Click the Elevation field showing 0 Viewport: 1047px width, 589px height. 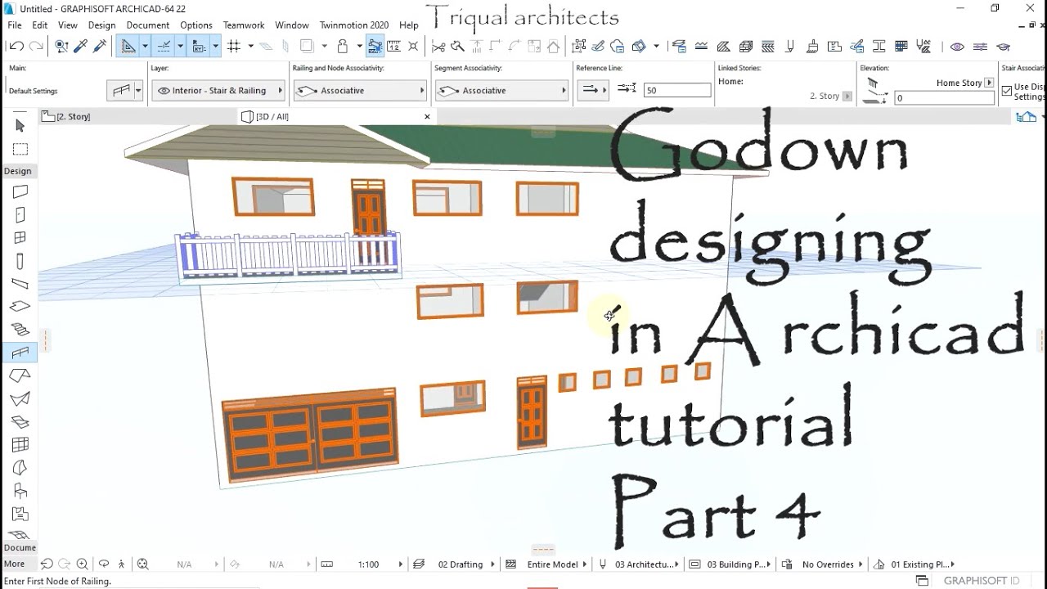pos(944,98)
